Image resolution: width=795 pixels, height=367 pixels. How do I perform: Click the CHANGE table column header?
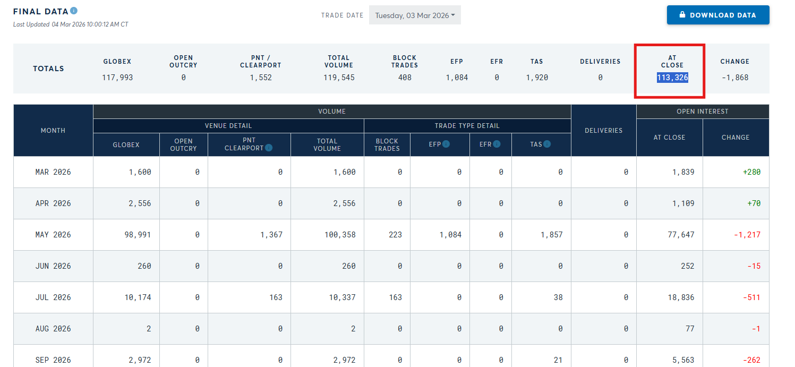click(736, 137)
